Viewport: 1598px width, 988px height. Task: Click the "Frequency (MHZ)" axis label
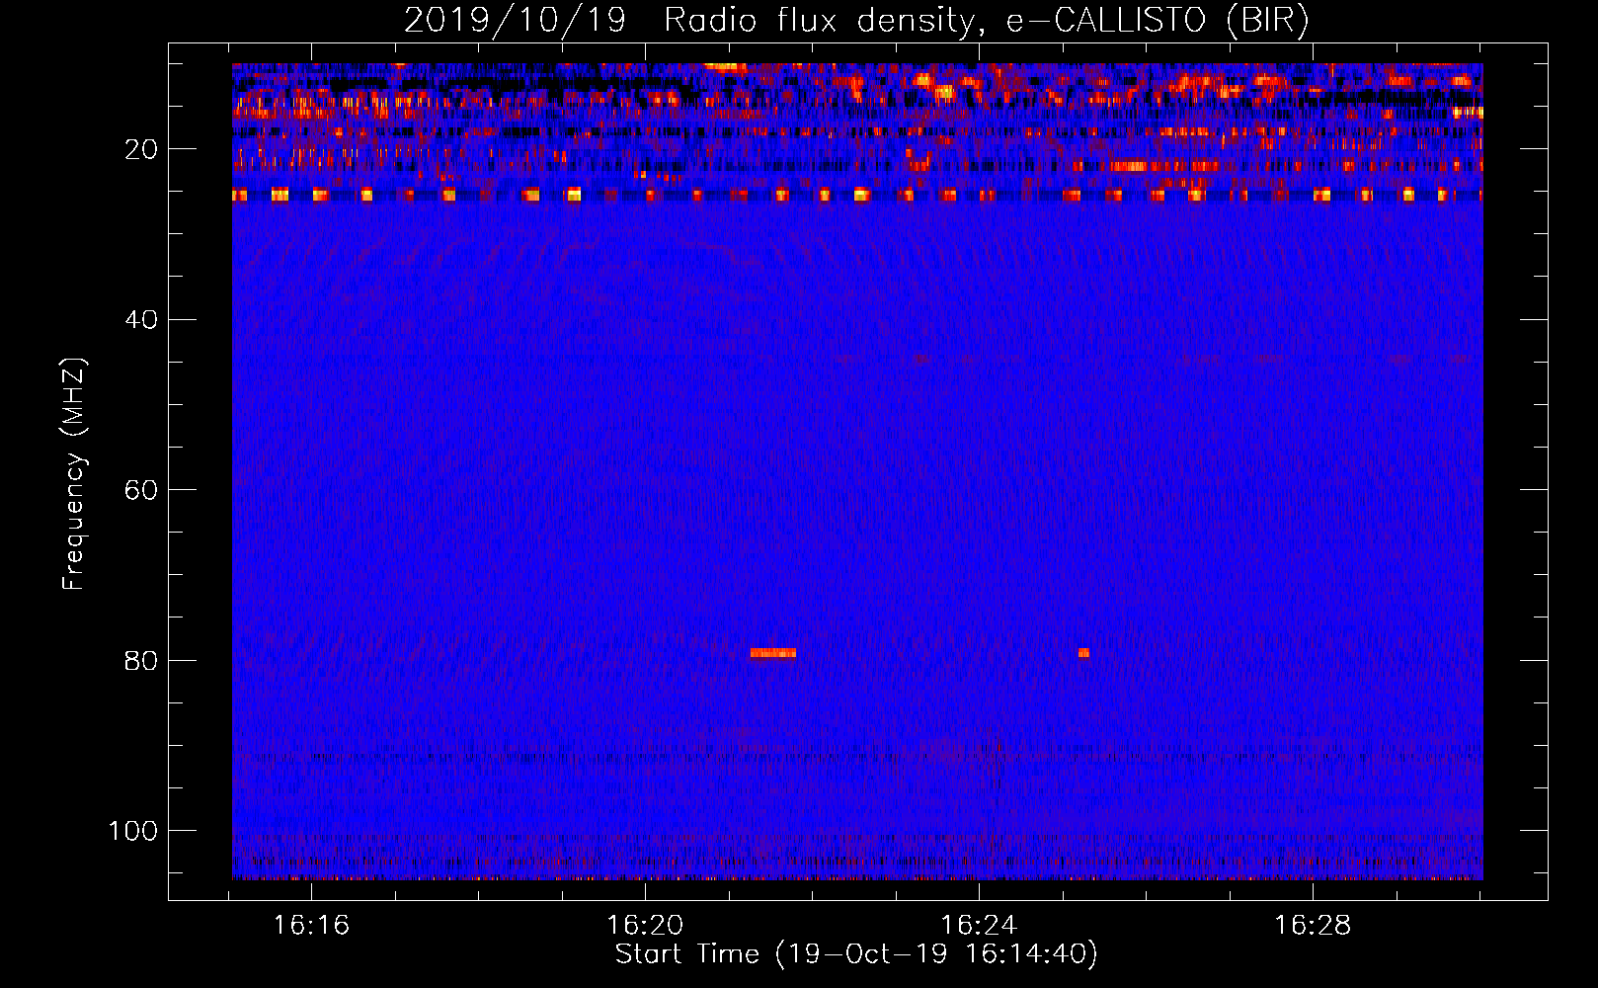74,474
